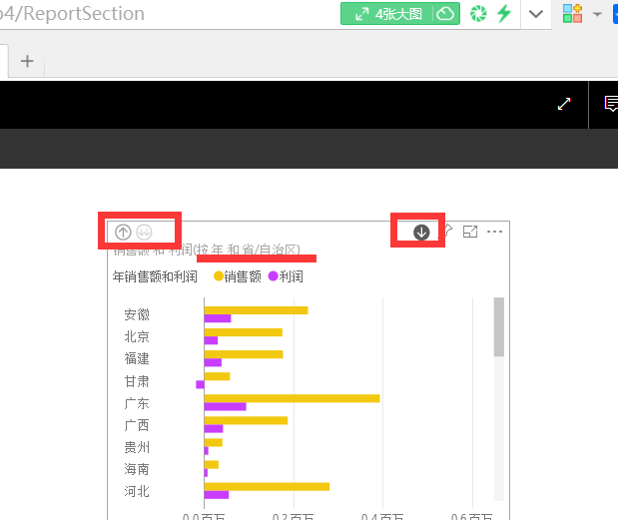Select the 广西 axis label

click(x=137, y=425)
